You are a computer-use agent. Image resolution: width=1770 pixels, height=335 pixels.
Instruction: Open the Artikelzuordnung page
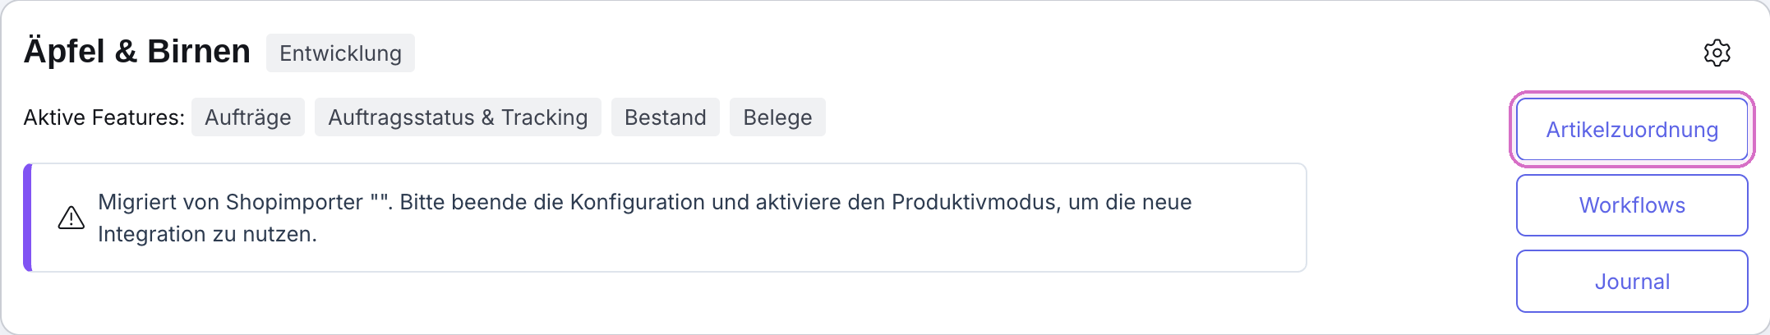1632,130
